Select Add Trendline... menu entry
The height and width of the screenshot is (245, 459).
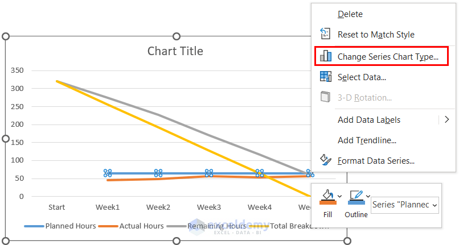367,140
